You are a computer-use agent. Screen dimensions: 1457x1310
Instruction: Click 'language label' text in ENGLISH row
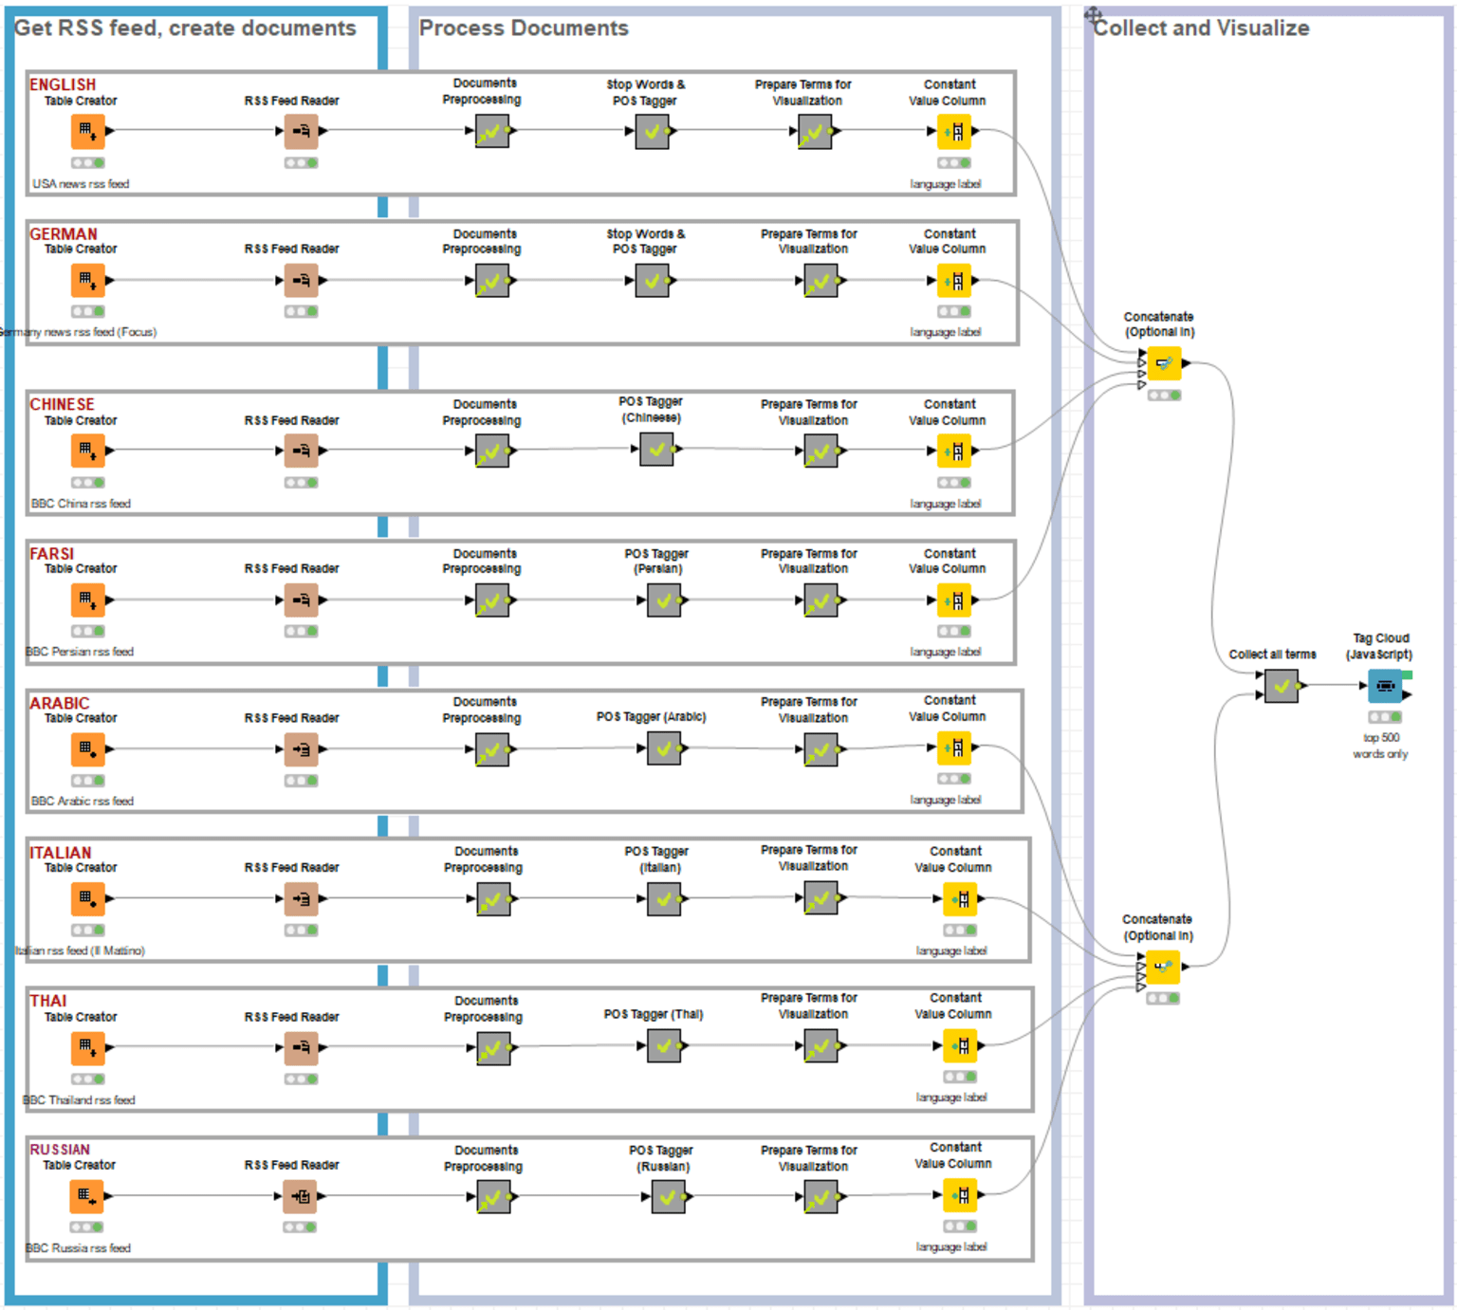click(x=946, y=184)
